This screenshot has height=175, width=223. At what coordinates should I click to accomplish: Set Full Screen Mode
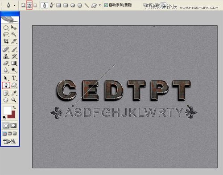(x=15, y=134)
